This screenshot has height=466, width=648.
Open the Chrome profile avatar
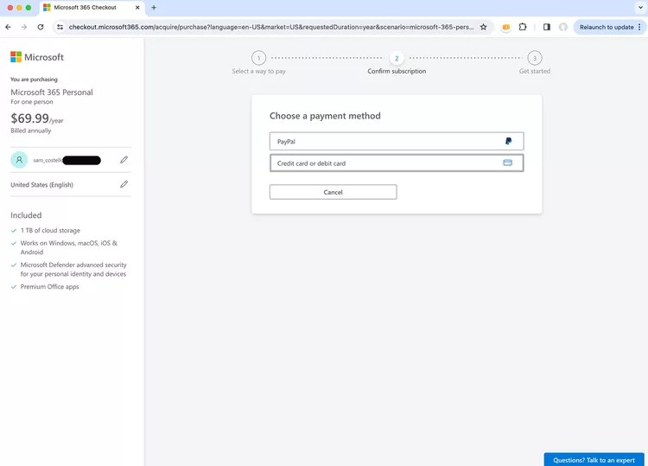click(x=563, y=27)
